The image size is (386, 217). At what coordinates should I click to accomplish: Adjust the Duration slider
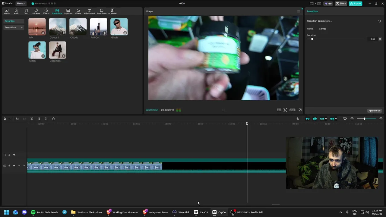312,39
